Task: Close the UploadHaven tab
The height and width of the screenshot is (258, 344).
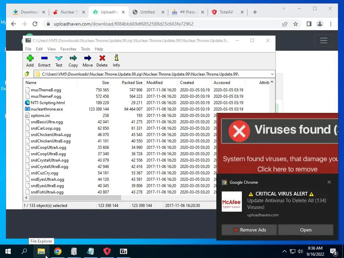Action: pyautogui.click(x=123, y=12)
